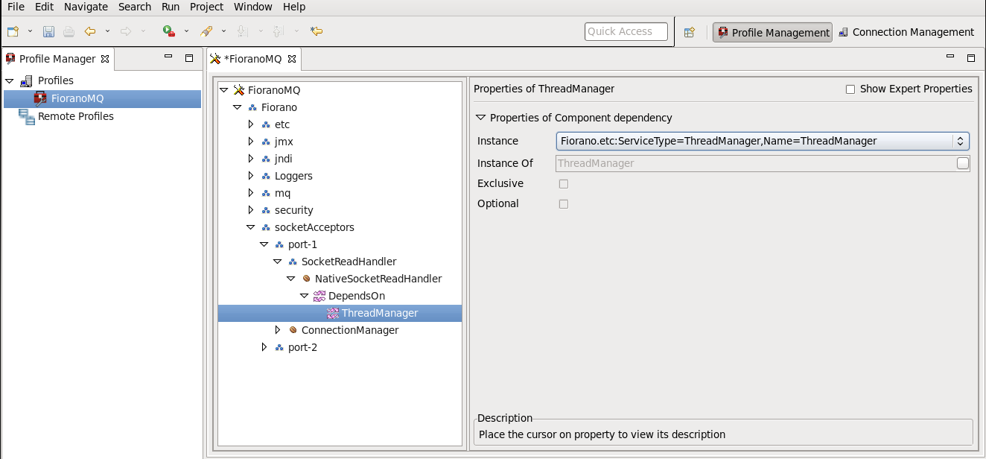Open the New wizard dropdown arrow

(30, 31)
